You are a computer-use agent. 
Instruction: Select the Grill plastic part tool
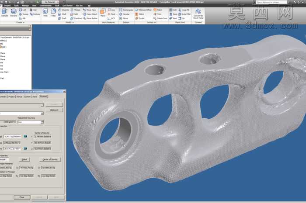coord(173,10)
